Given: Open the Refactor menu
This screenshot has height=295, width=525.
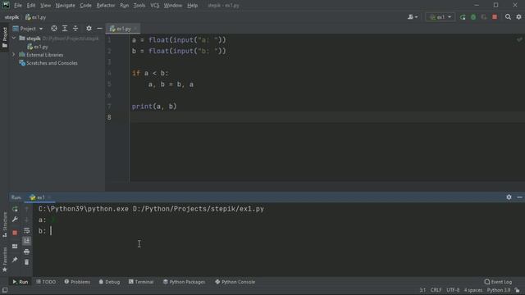Looking at the screenshot, I should click(106, 6).
